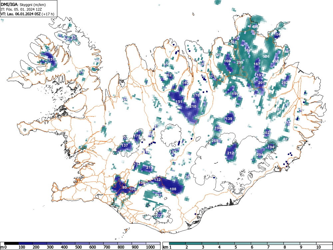The width and height of the screenshot is (333, 250).
Task: Click the 196 map value
Action: (218, 128)
